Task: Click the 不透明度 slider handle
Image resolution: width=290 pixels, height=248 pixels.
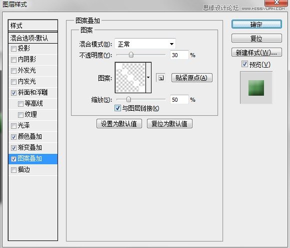Action: pyautogui.click(x=131, y=55)
